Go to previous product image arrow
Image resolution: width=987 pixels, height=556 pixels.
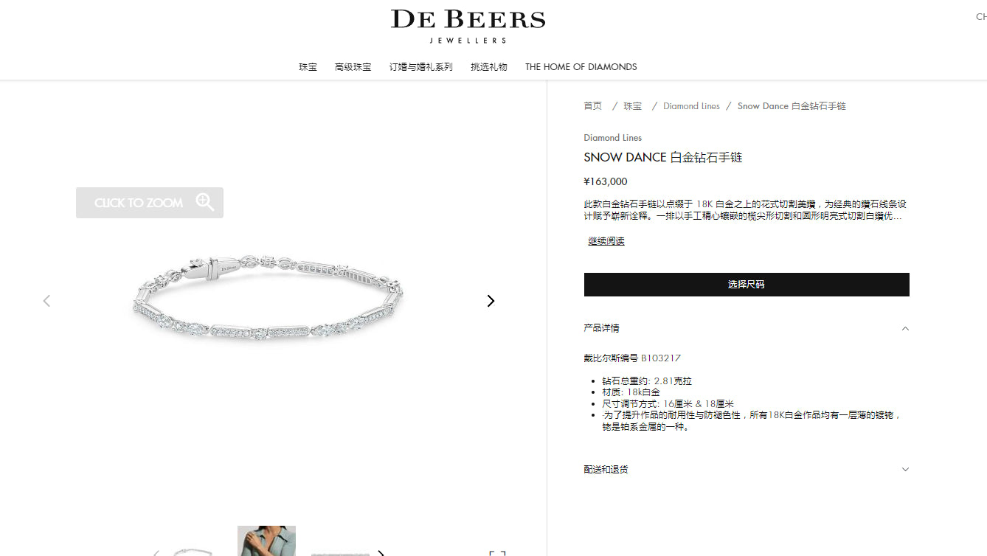(46, 301)
